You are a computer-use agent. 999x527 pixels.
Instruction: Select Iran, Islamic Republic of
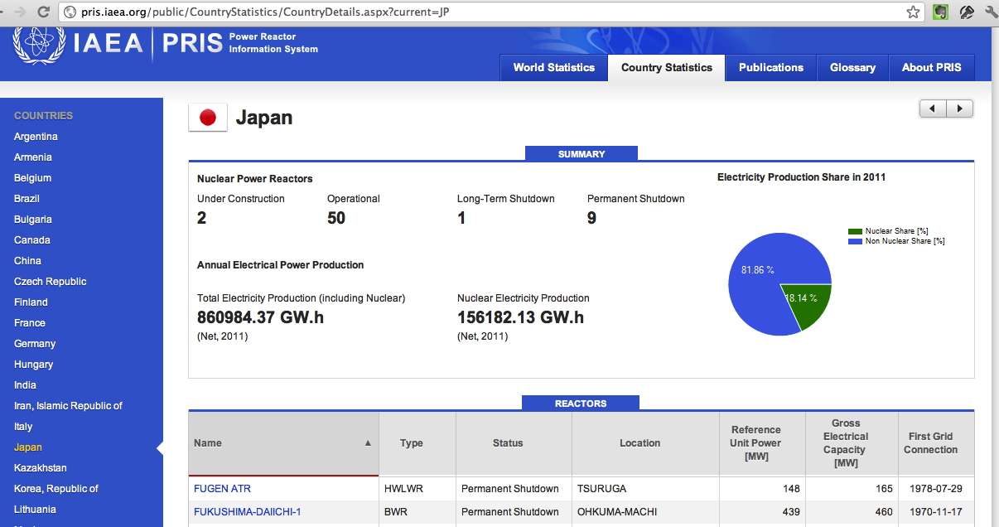click(68, 406)
